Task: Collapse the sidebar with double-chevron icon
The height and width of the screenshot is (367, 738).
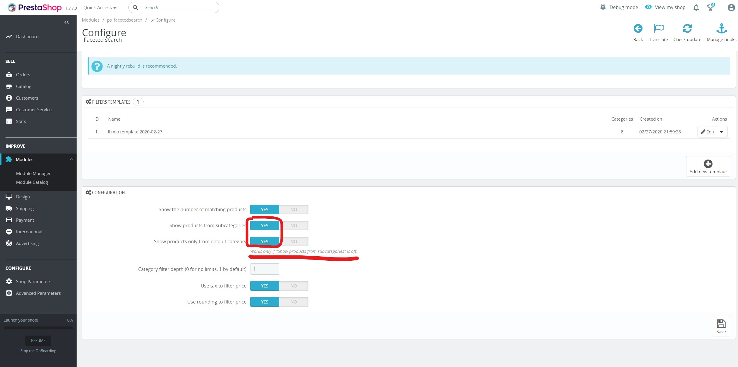Action: 66,22
